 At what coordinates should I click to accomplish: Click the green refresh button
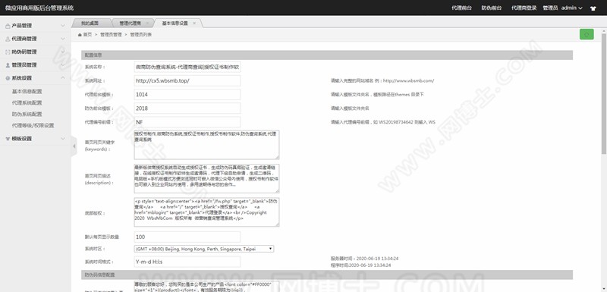[587, 34]
